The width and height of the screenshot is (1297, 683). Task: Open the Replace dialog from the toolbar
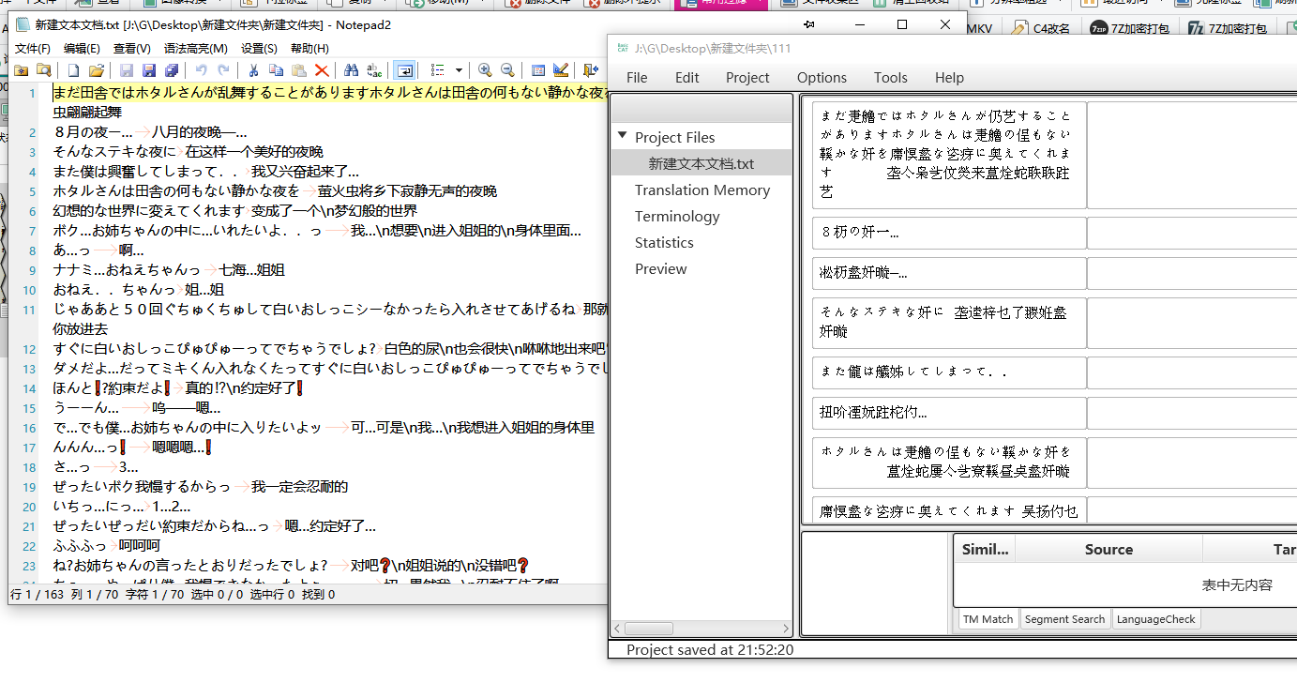pyautogui.click(x=373, y=69)
